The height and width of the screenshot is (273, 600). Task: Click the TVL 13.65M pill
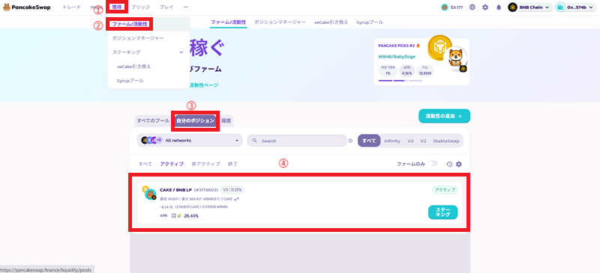(x=424, y=70)
